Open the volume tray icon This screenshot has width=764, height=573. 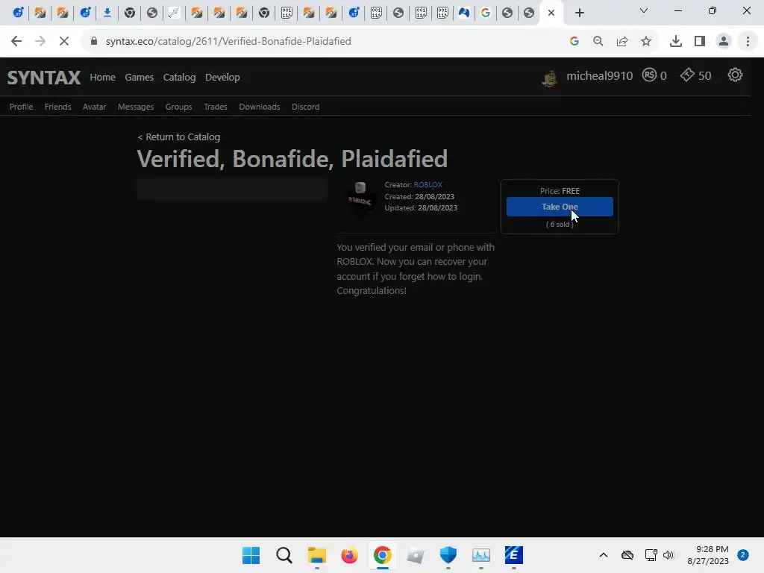[x=668, y=555]
